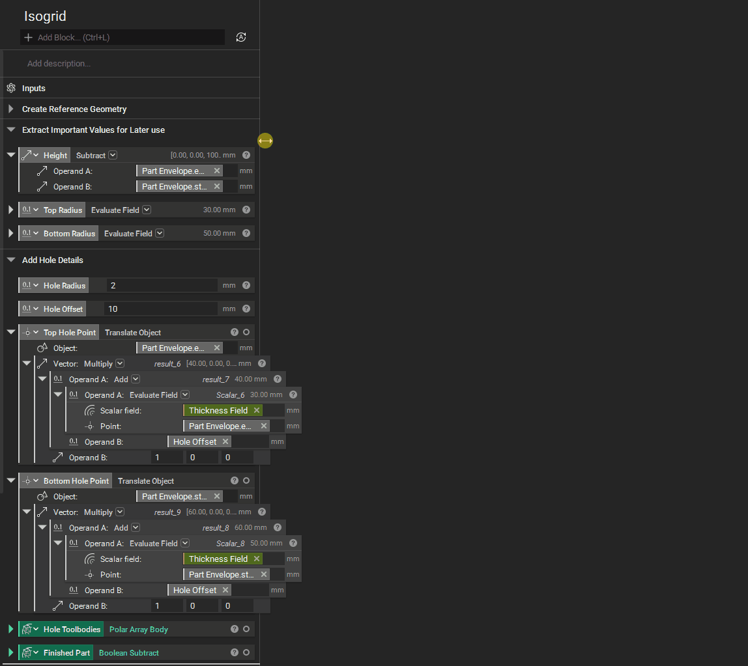Click the refresh icon beside the Add Block bar
The height and width of the screenshot is (666, 748).
coord(241,37)
